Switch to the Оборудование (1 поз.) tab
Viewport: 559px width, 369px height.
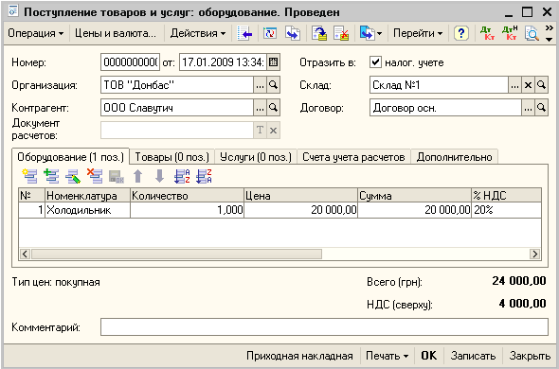70,157
